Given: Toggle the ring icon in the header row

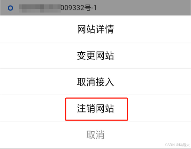Looking at the screenshot, I should coord(10,8).
